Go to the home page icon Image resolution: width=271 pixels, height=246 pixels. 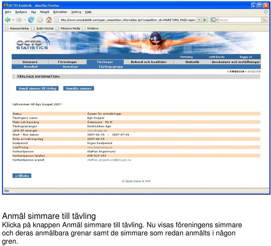(x=49, y=20)
